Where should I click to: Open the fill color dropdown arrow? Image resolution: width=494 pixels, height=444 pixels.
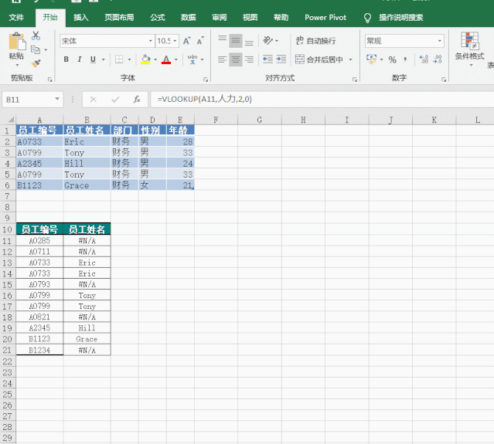(155, 59)
